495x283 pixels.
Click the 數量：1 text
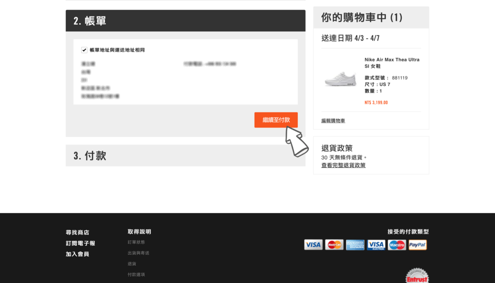click(373, 91)
